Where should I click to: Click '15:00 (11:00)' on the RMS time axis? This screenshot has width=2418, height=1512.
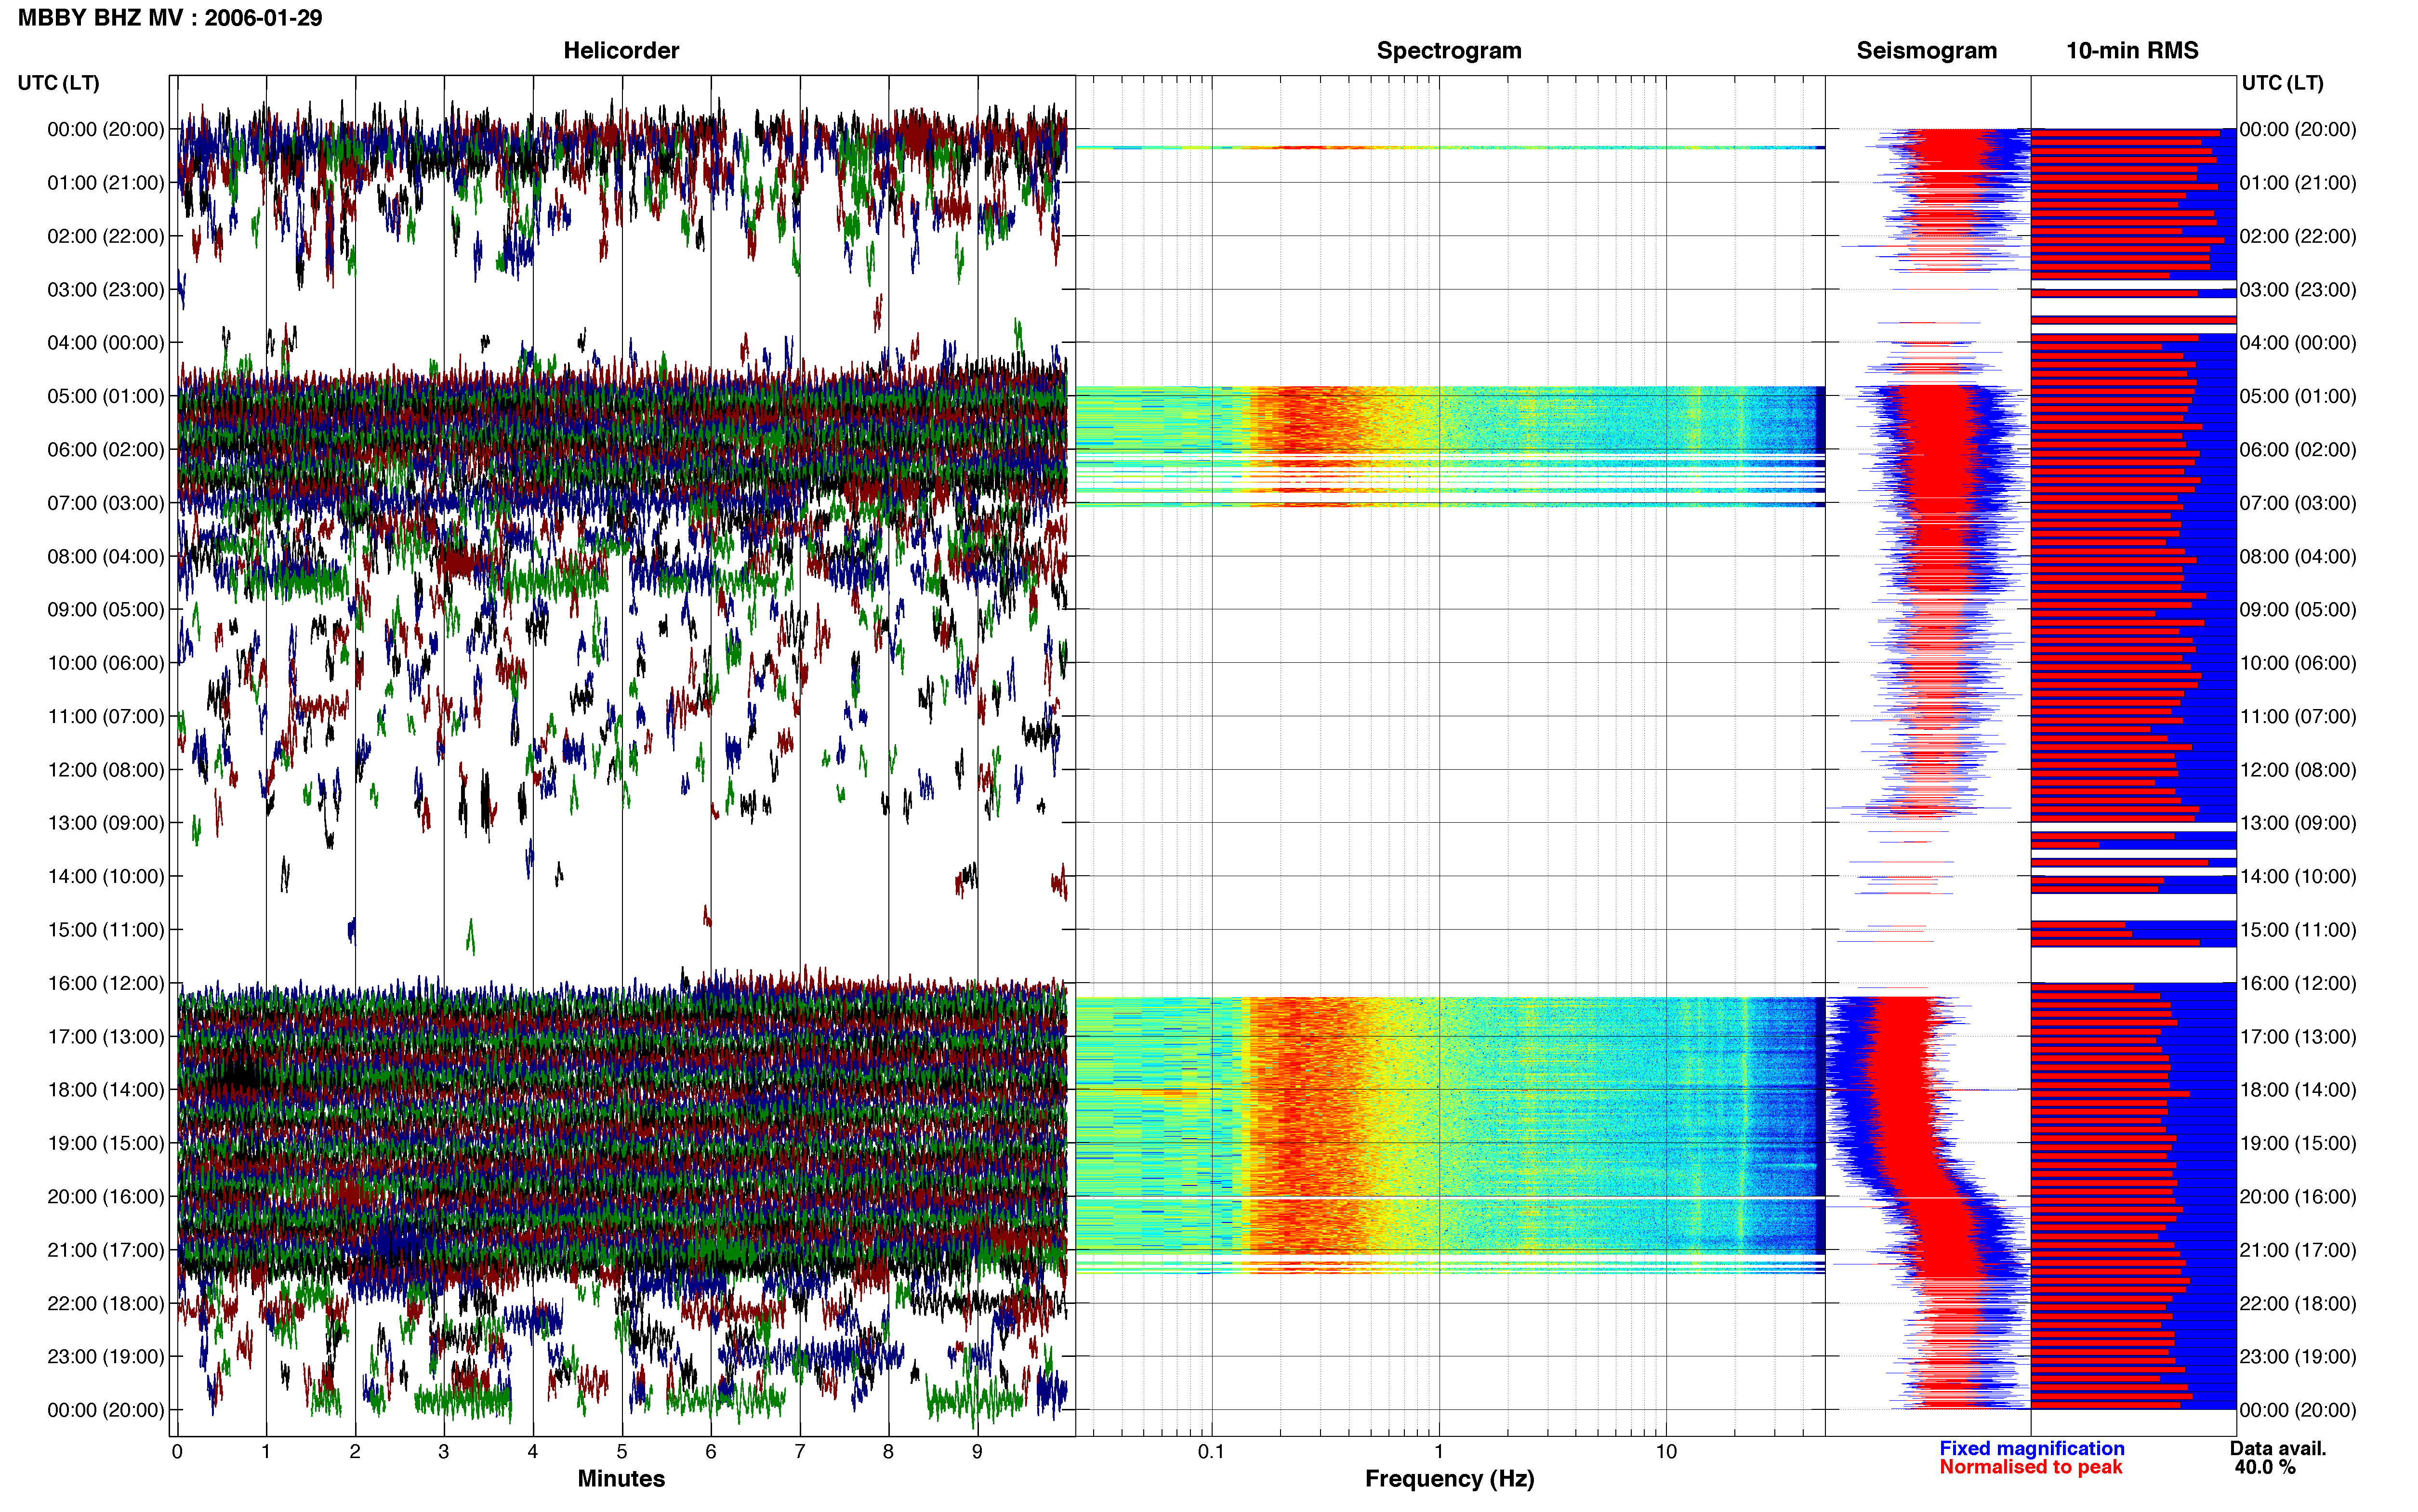(x=2298, y=930)
